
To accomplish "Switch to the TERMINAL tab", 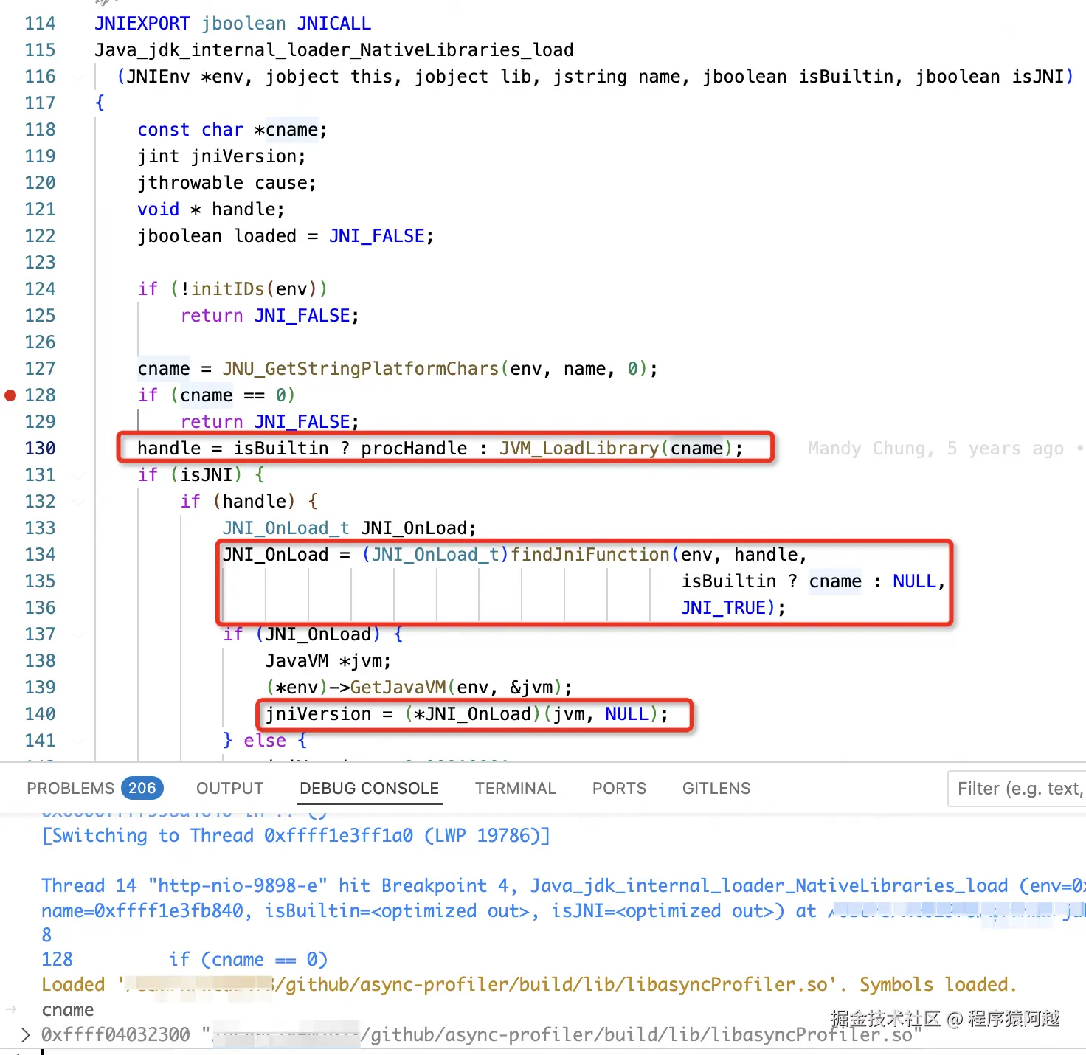I will tap(516, 788).
